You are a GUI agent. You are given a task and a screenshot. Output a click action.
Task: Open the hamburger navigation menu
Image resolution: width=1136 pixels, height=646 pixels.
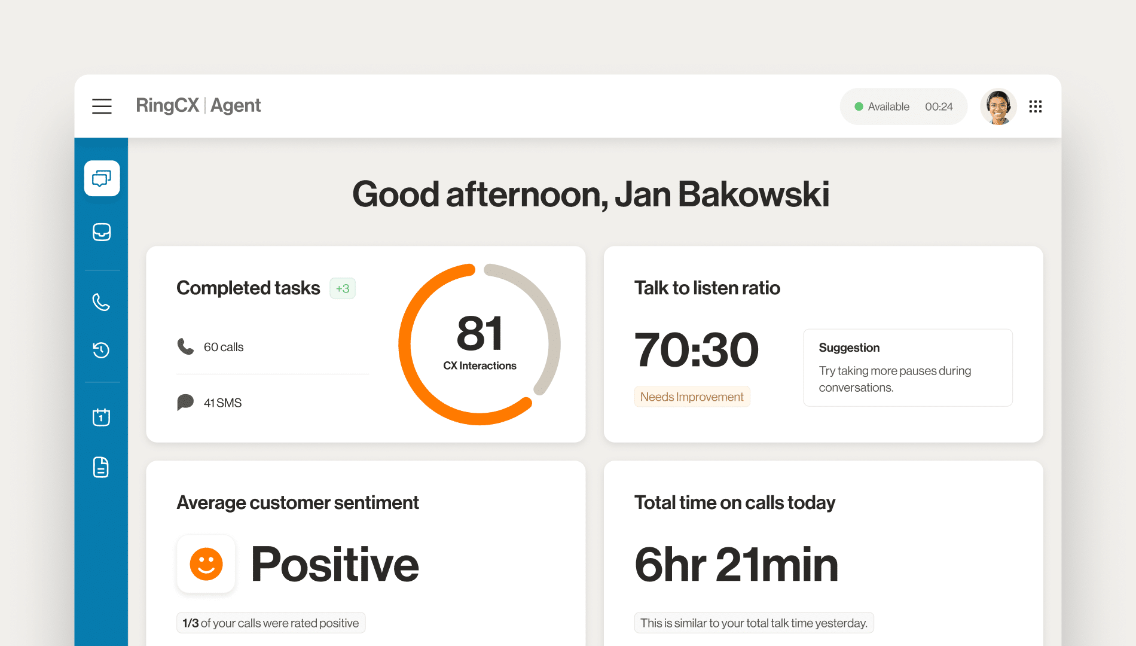click(102, 106)
